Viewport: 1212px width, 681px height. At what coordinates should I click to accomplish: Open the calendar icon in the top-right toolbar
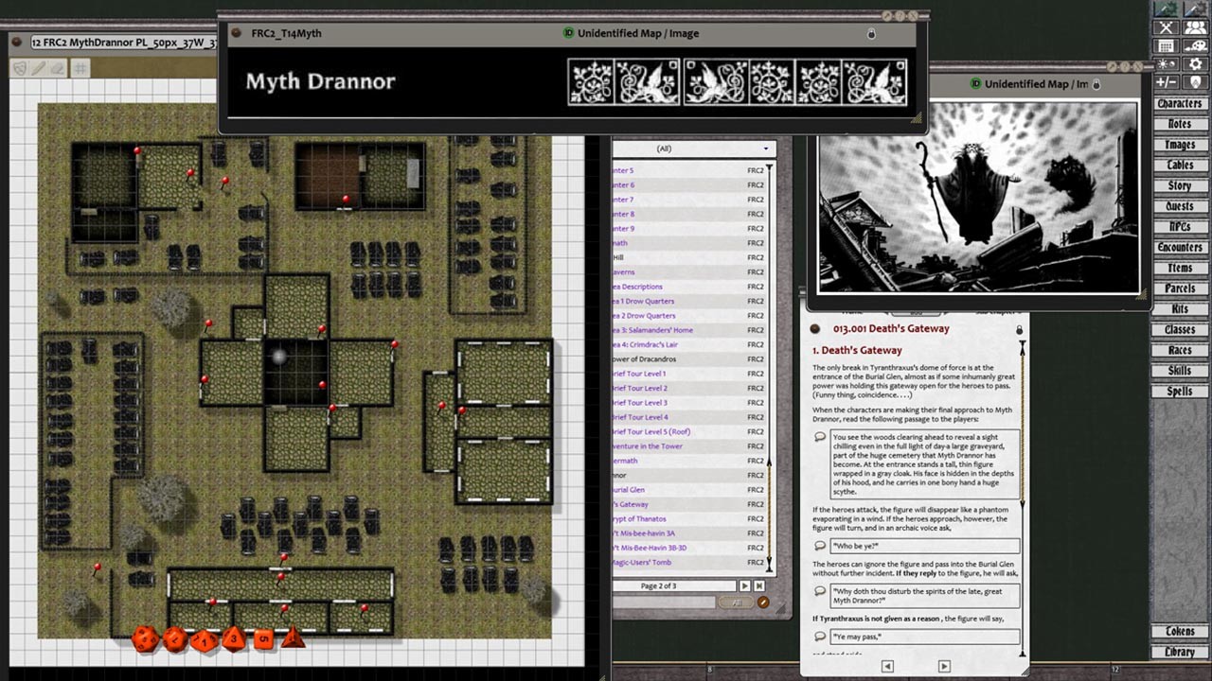(1166, 44)
